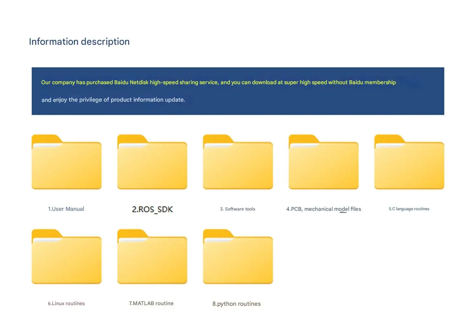
Task: Click the '4.PCB, mechanical model files' label
Action: tap(324, 209)
